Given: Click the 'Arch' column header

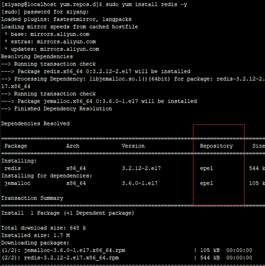Looking at the screenshot, I should pos(73,146).
